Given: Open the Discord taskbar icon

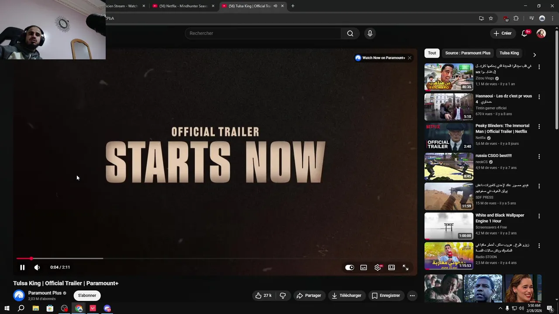Looking at the screenshot, I should pos(107,308).
